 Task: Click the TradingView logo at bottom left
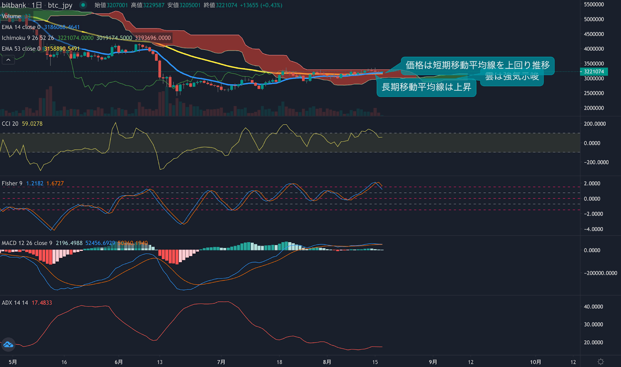(x=8, y=345)
